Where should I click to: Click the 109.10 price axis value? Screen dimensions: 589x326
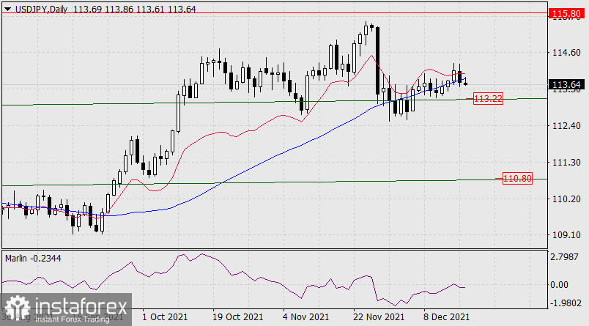(x=566, y=235)
